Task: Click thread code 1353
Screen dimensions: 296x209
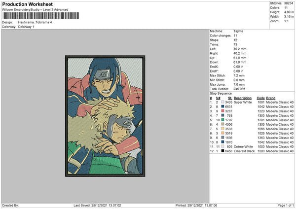Action: pos(261,115)
